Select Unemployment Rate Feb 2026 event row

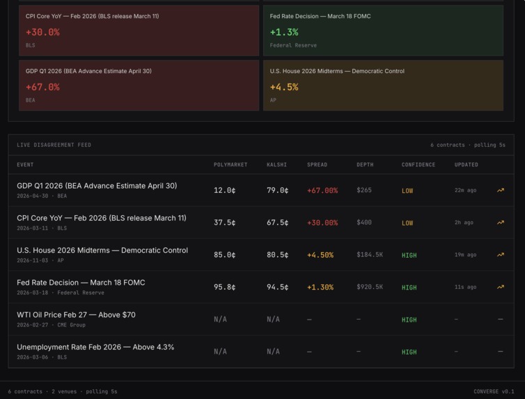coord(261,352)
